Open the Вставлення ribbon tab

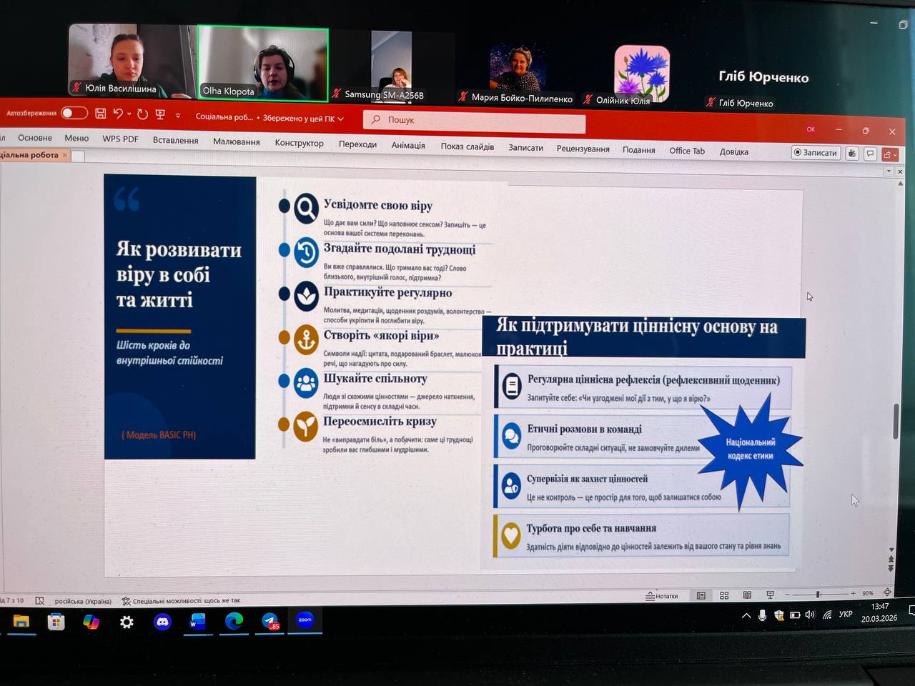point(175,140)
